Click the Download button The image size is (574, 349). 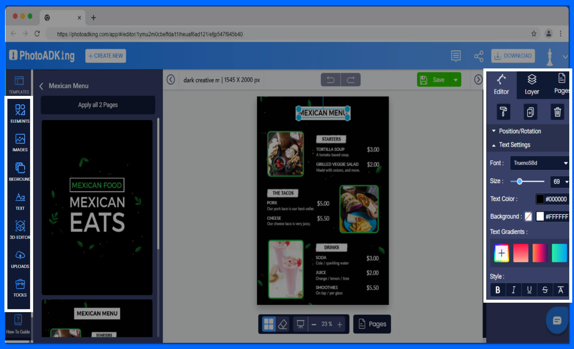point(513,56)
